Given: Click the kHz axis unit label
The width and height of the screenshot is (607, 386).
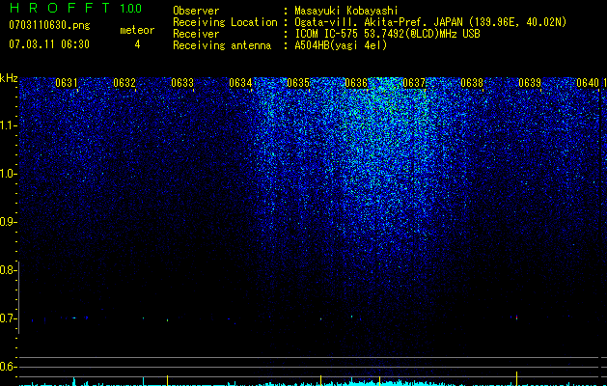Looking at the screenshot, I should coord(9,78).
